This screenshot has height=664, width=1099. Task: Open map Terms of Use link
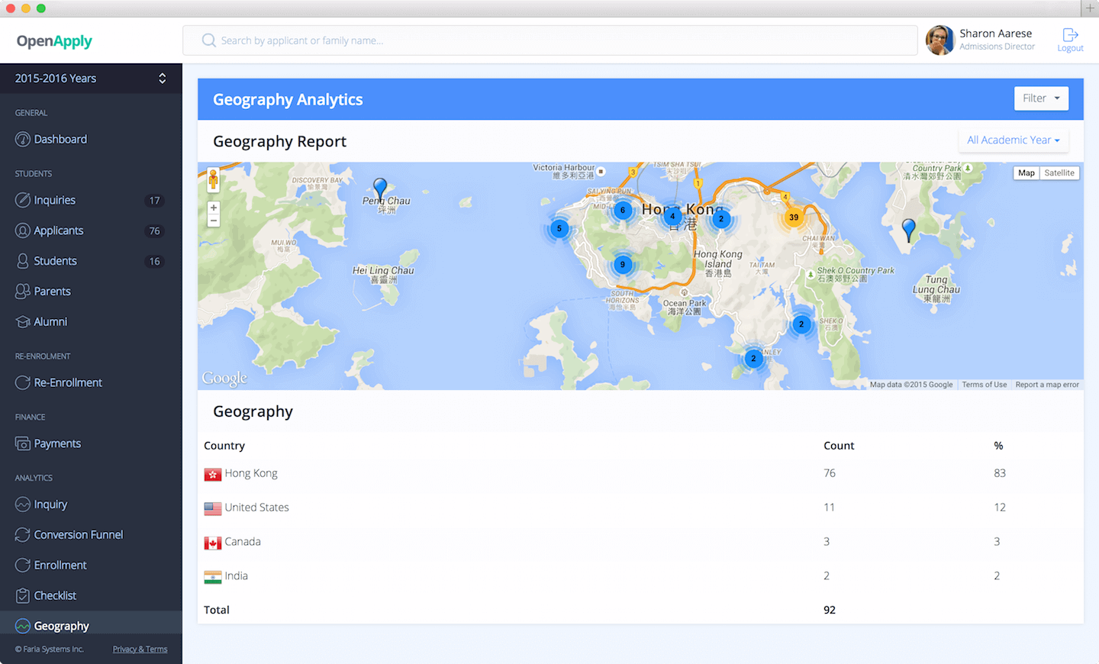[984, 385]
